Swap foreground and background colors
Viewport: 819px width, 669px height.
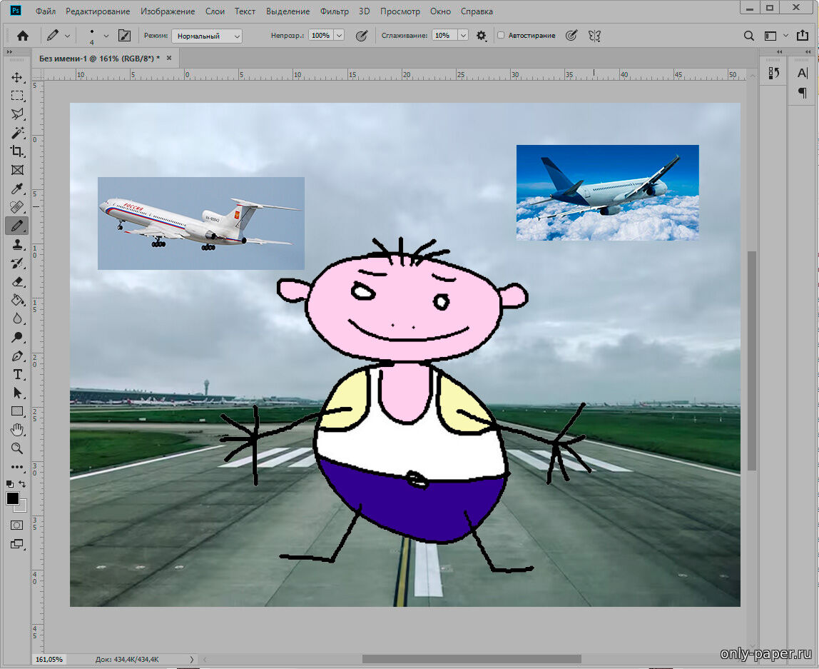(x=22, y=484)
